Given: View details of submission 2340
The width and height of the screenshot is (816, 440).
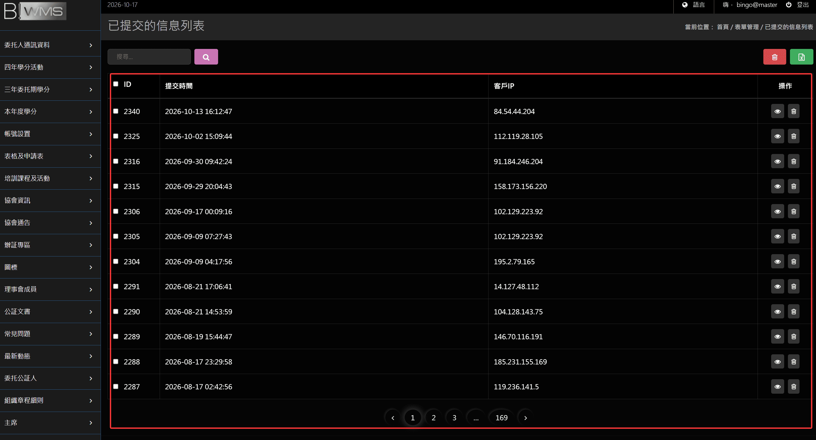Looking at the screenshot, I should click(777, 111).
